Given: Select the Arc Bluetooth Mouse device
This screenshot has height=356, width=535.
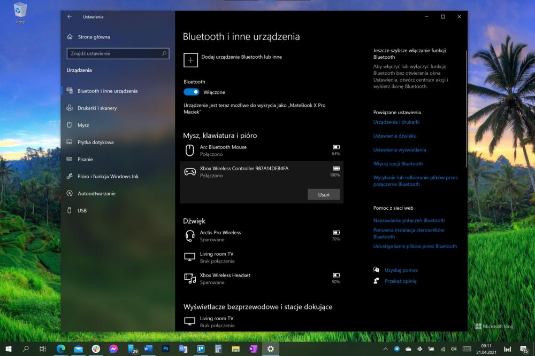Looking at the screenshot, I should pyautogui.click(x=262, y=151).
